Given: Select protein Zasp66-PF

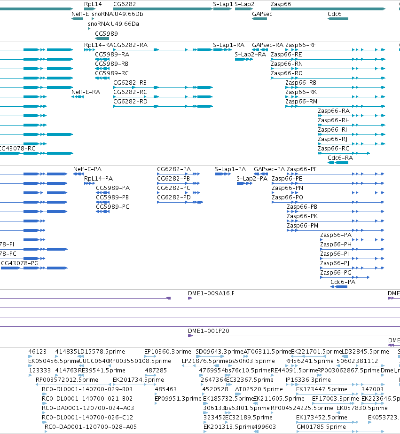Looking at the screenshot, I should [x=302, y=169].
